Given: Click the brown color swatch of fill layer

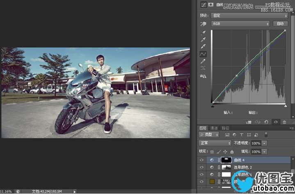Looking at the screenshot, I should tap(212, 182).
